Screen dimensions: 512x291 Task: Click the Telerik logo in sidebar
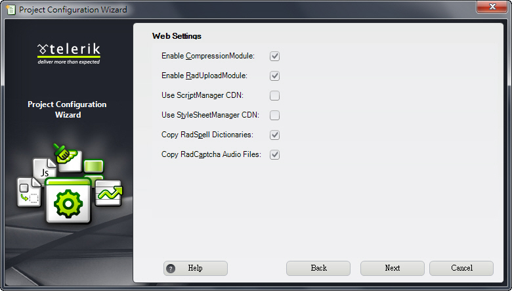68,54
